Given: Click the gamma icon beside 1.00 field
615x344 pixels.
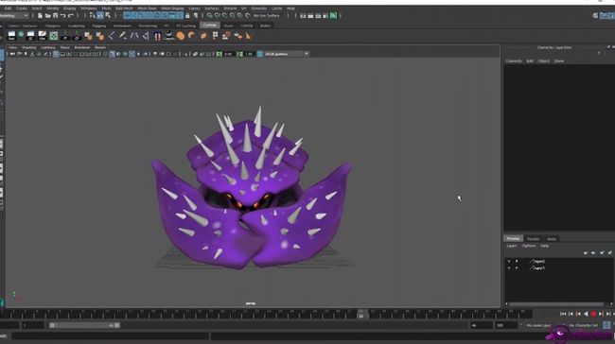Looking at the screenshot, I should tap(239, 54).
